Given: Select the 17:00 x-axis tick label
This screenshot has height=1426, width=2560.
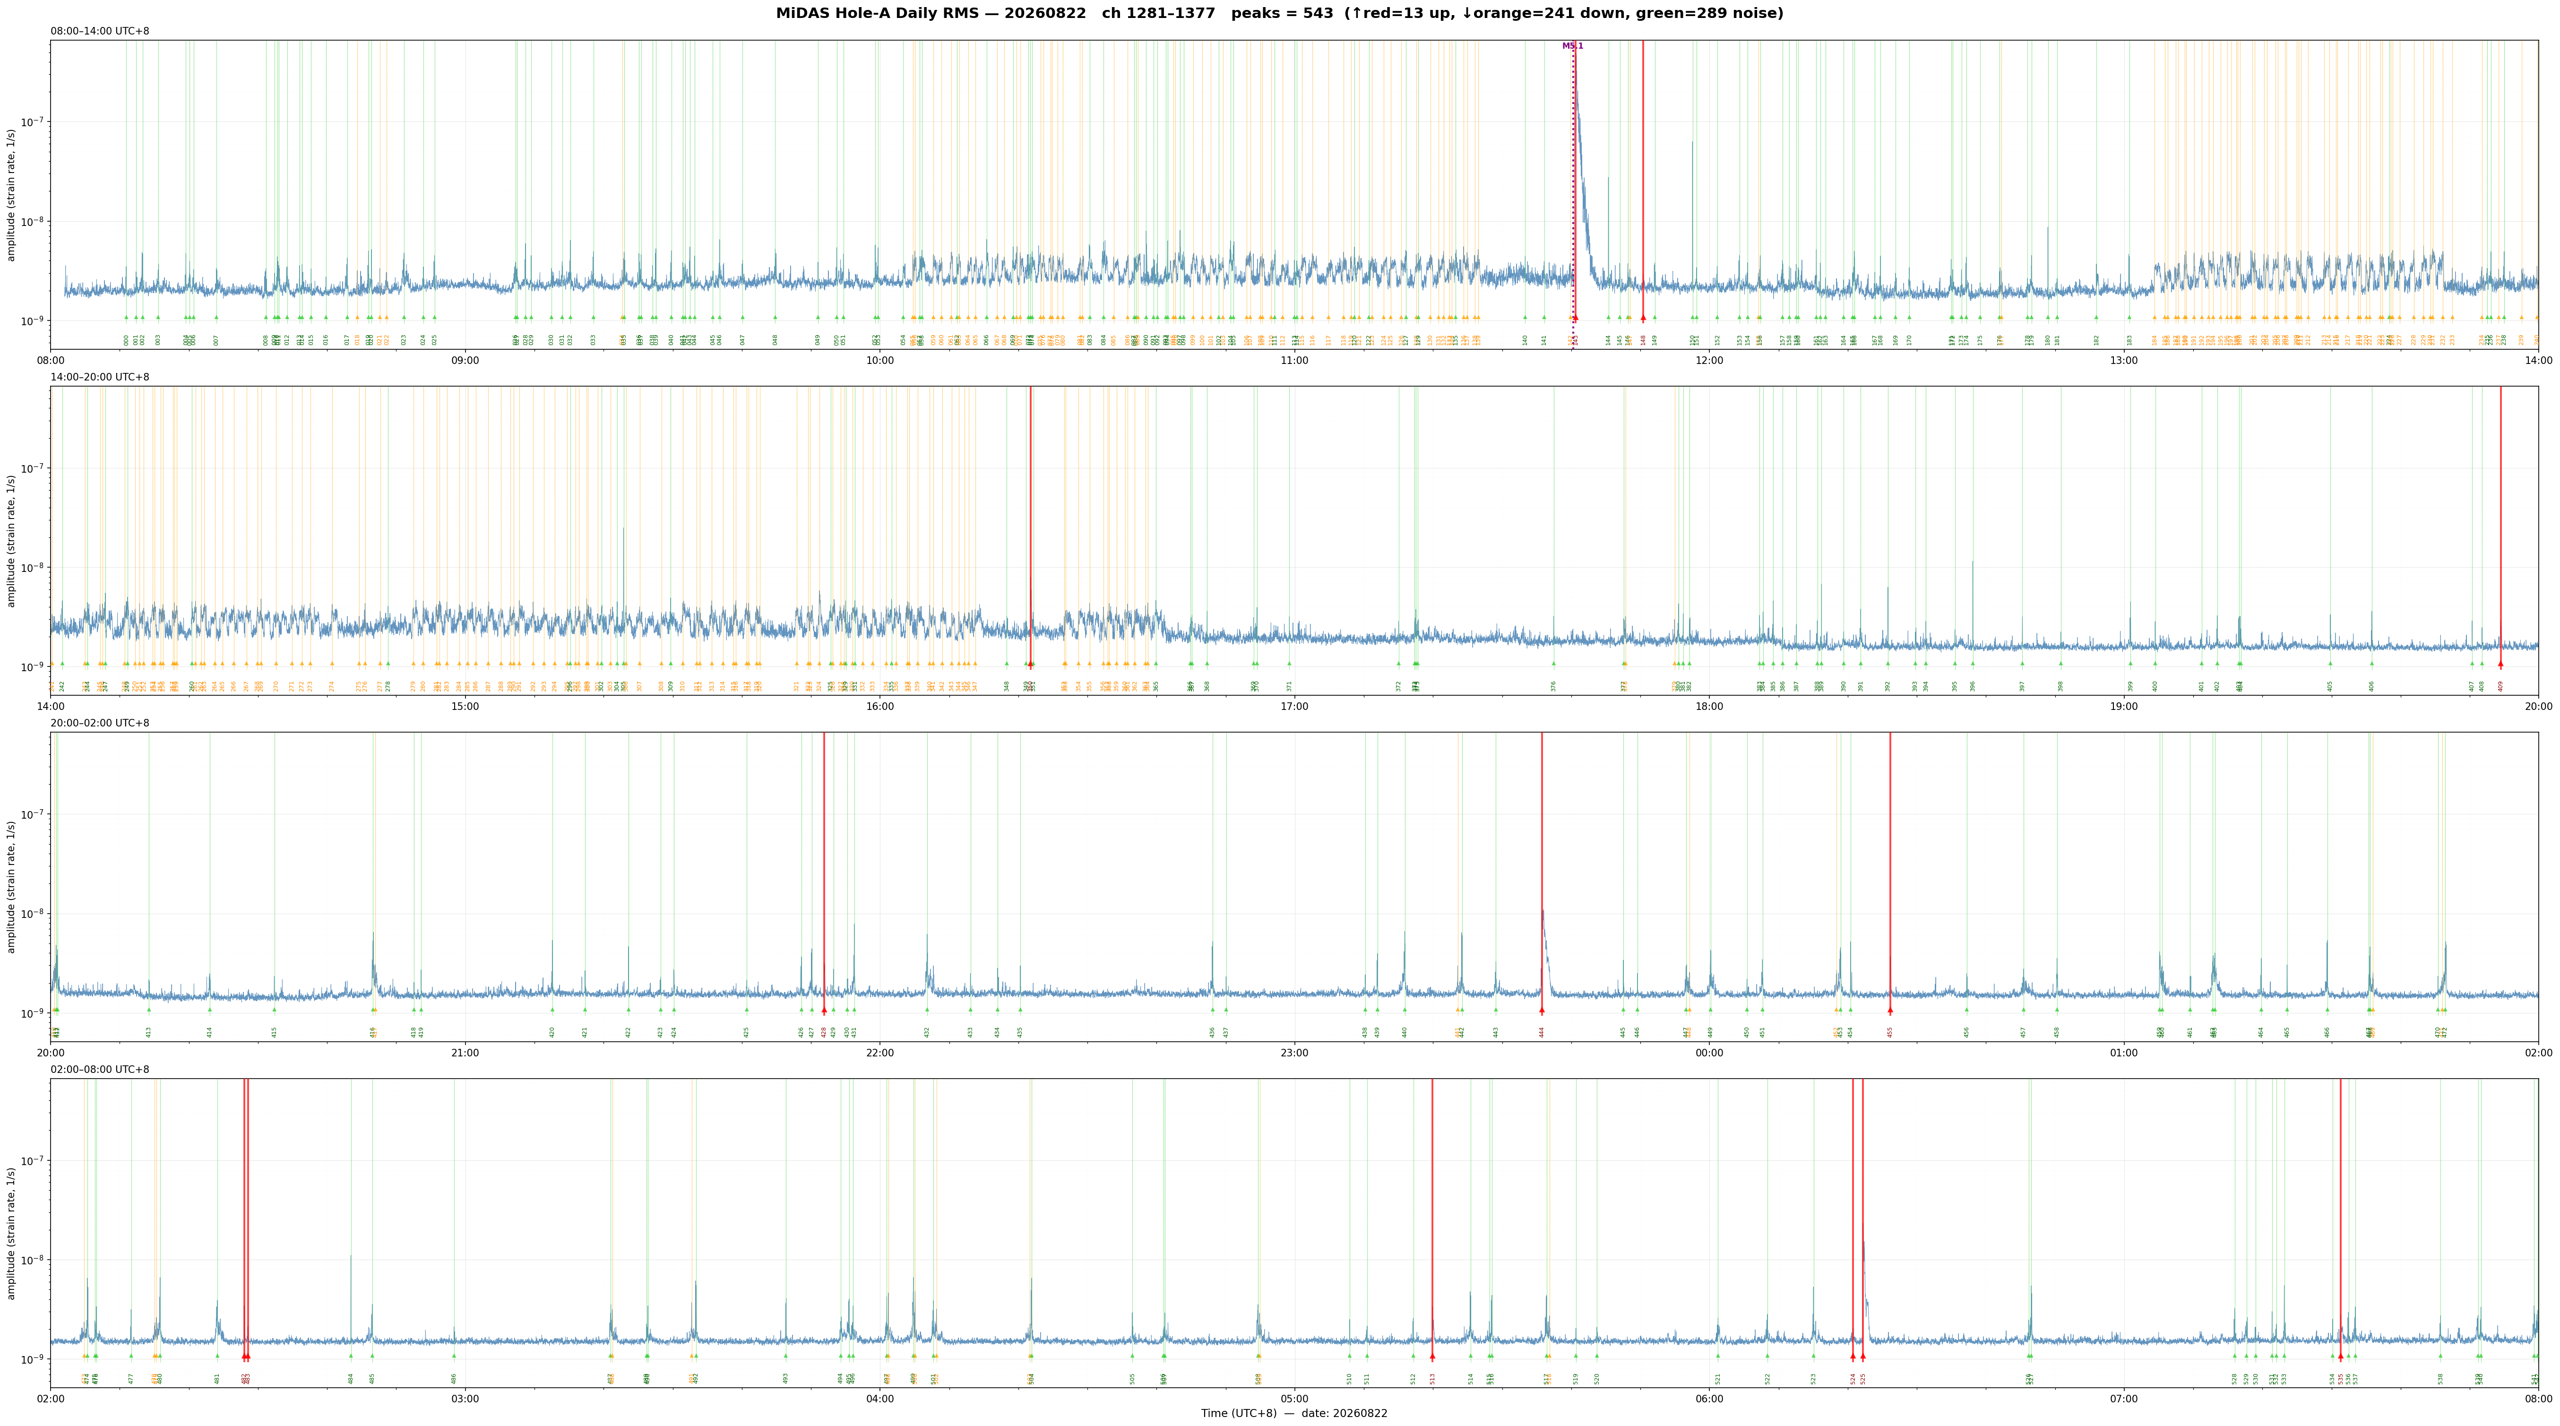Looking at the screenshot, I should [1294, 707].
